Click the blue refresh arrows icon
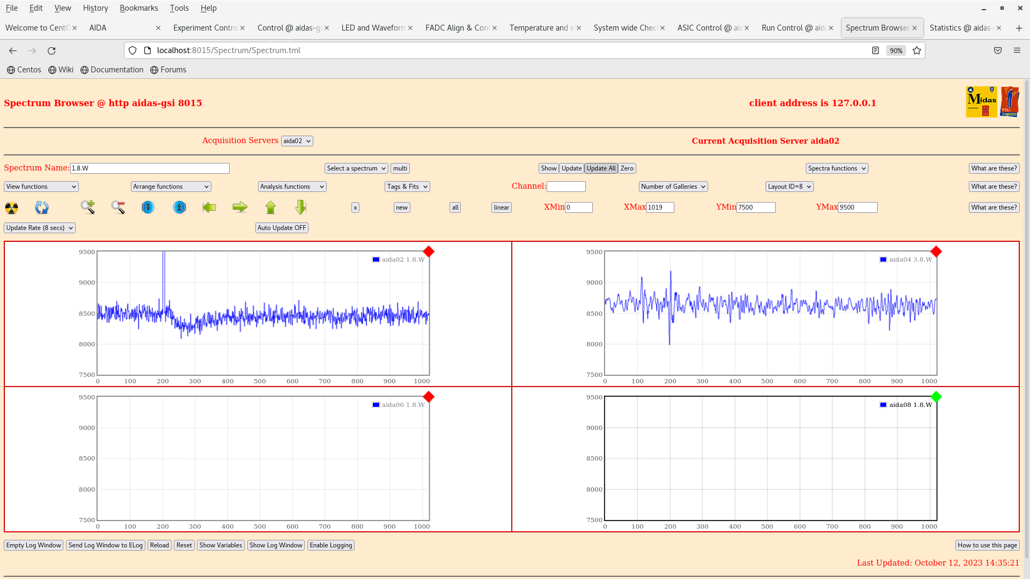 42,207
